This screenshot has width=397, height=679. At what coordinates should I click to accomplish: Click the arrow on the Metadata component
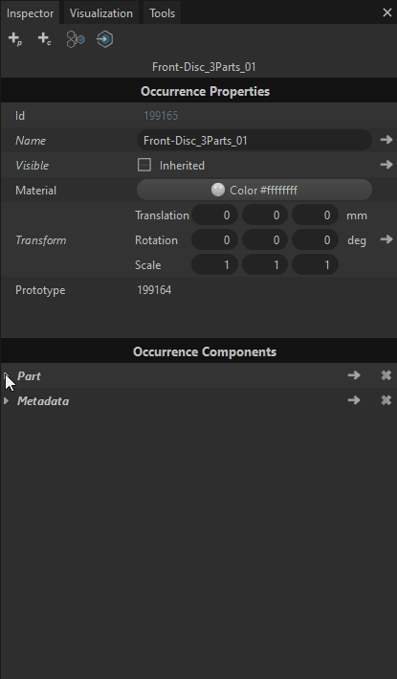[x=354, y=400]
